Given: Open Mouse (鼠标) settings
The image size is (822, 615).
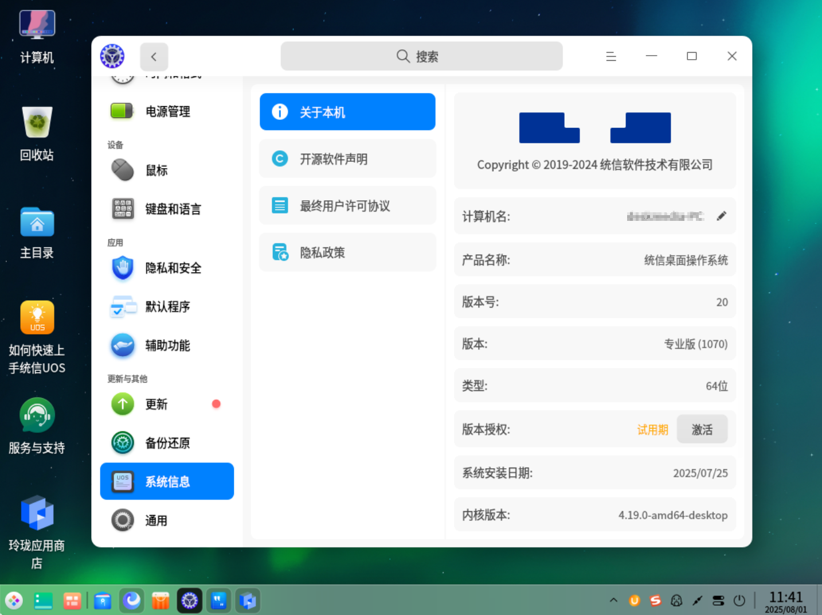Looking at the screenshot, I should click(167, 170).
